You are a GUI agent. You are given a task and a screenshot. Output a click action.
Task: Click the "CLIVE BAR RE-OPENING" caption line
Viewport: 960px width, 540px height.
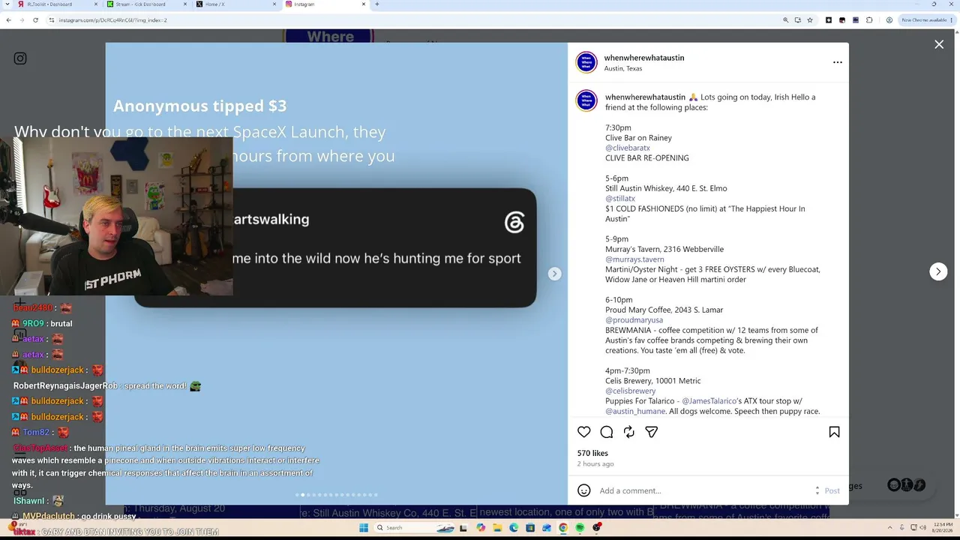click(647, 158)
